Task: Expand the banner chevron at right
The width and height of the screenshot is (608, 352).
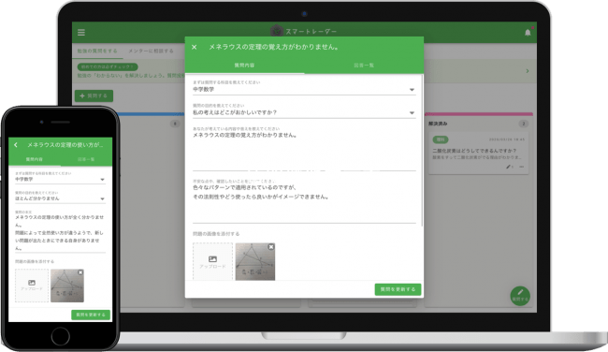Action: coord(528,71)
